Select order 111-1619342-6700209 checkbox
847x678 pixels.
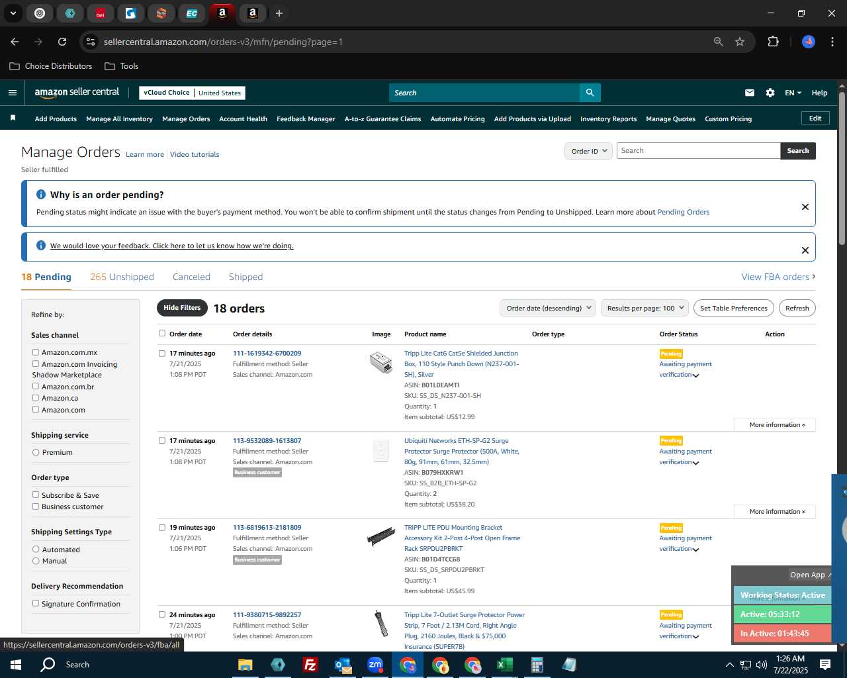pyautogui.click(x=162, y=353)
